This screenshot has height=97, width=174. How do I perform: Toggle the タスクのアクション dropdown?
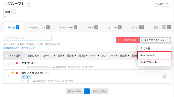(156, 40)
